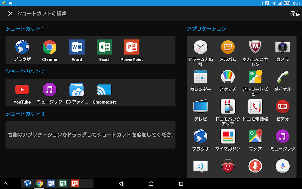This screenshot has height=189, width=302.
Task: Select the カメラ app icon
Action: (283, 47)
